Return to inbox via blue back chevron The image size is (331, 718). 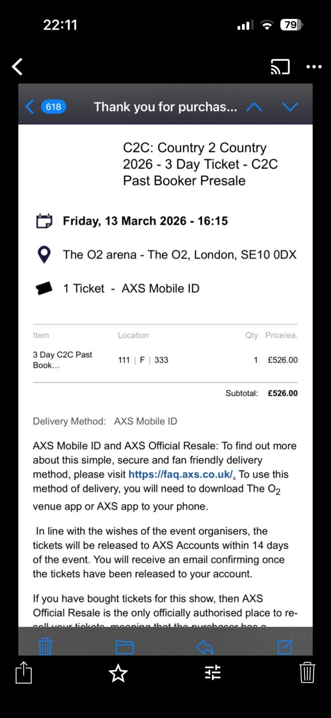(x=29, y=107)
